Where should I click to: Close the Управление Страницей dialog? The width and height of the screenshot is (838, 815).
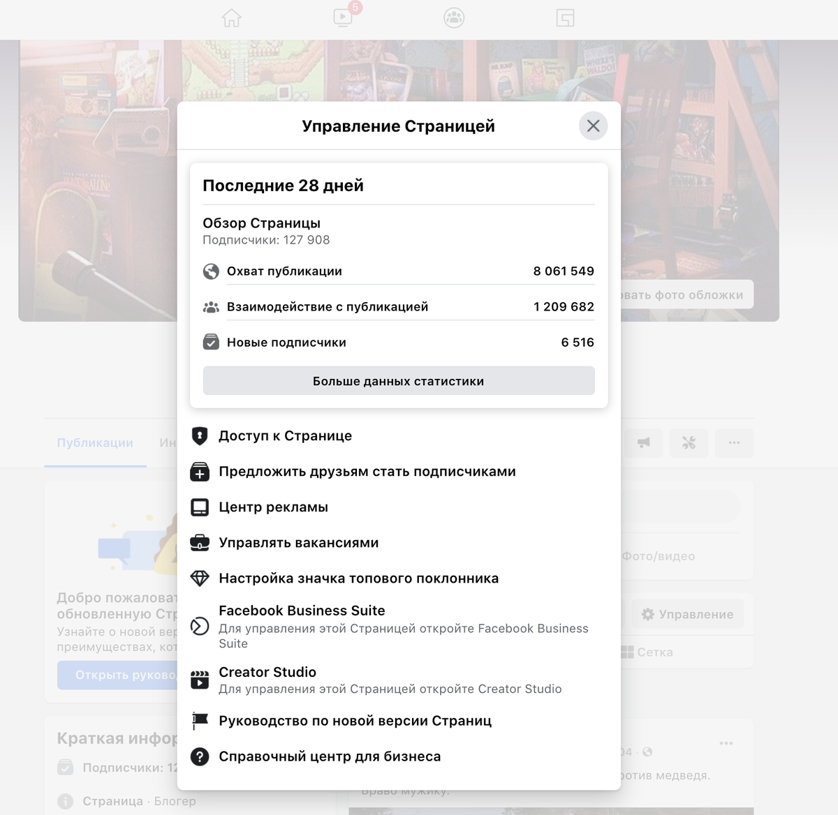[593, 126]
